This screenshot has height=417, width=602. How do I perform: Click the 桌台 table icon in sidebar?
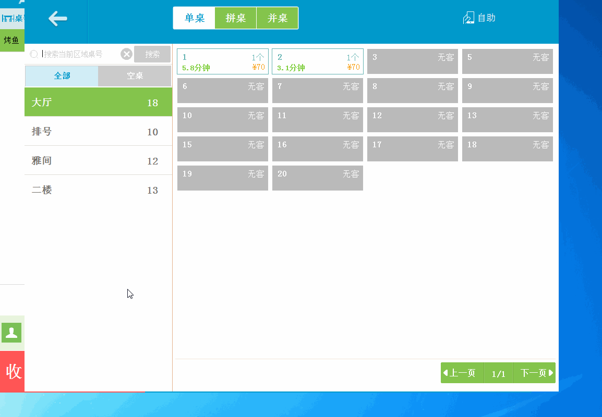13,19
